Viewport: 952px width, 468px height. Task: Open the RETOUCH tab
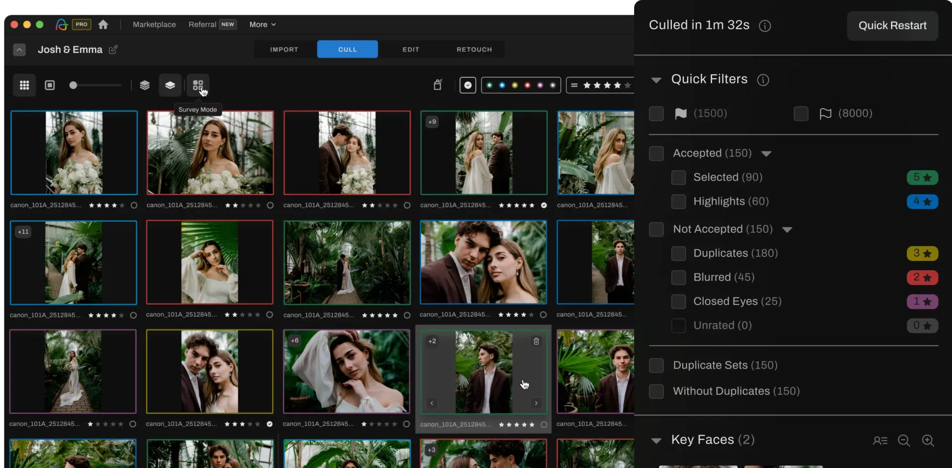coord(474,50)
